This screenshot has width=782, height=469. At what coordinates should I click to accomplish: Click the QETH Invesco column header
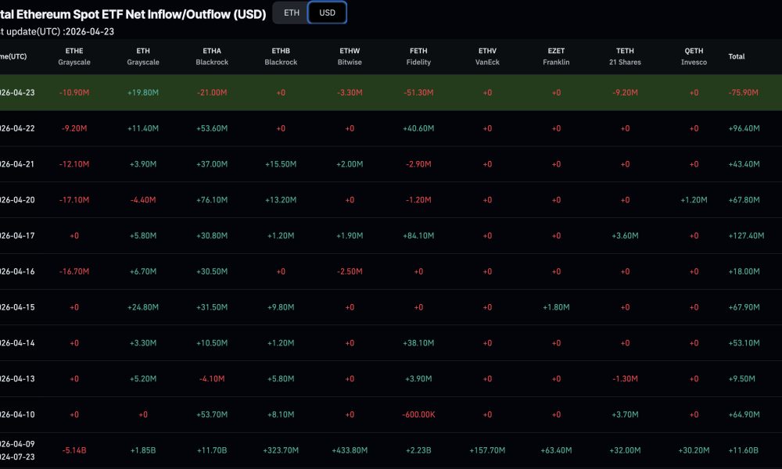(693, 56)
